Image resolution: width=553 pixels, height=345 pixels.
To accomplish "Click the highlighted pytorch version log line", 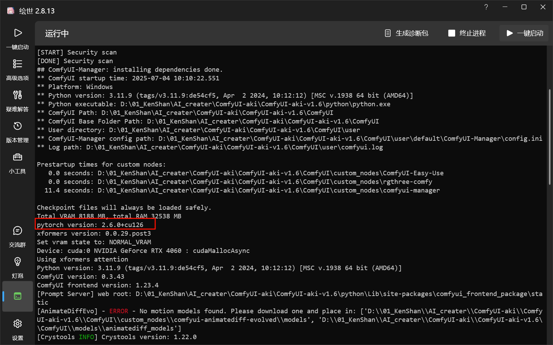I will pos(91,225).
